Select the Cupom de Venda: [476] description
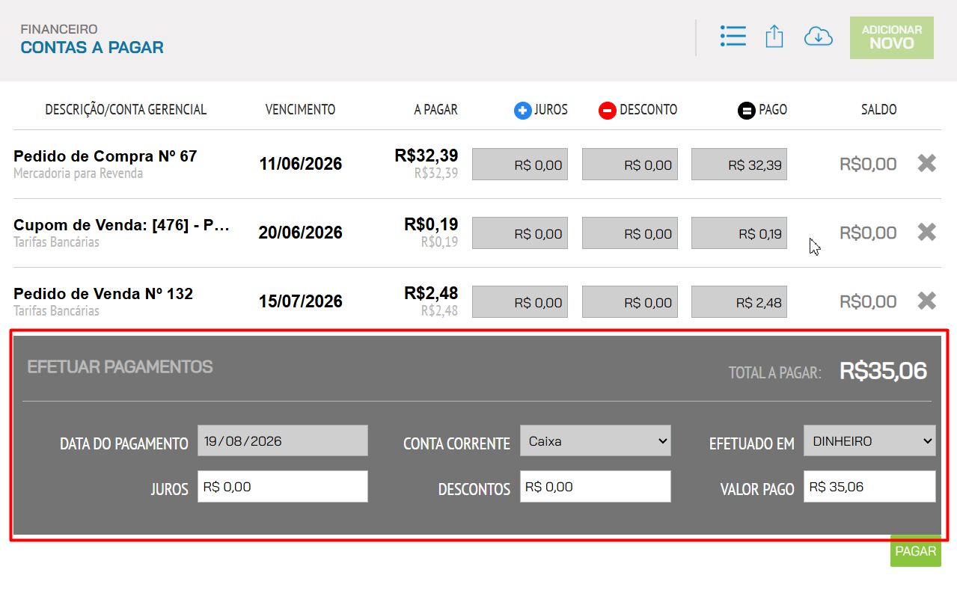 tap(121, 225)
